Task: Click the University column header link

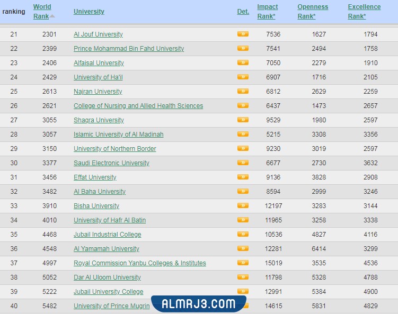Action: pos(89,12)
